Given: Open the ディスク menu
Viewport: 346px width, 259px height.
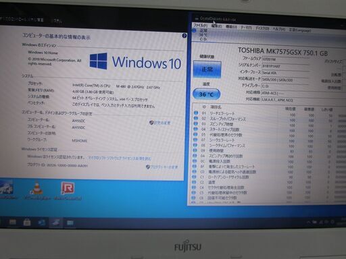Looking at the screenshot, I should point(262,28).
